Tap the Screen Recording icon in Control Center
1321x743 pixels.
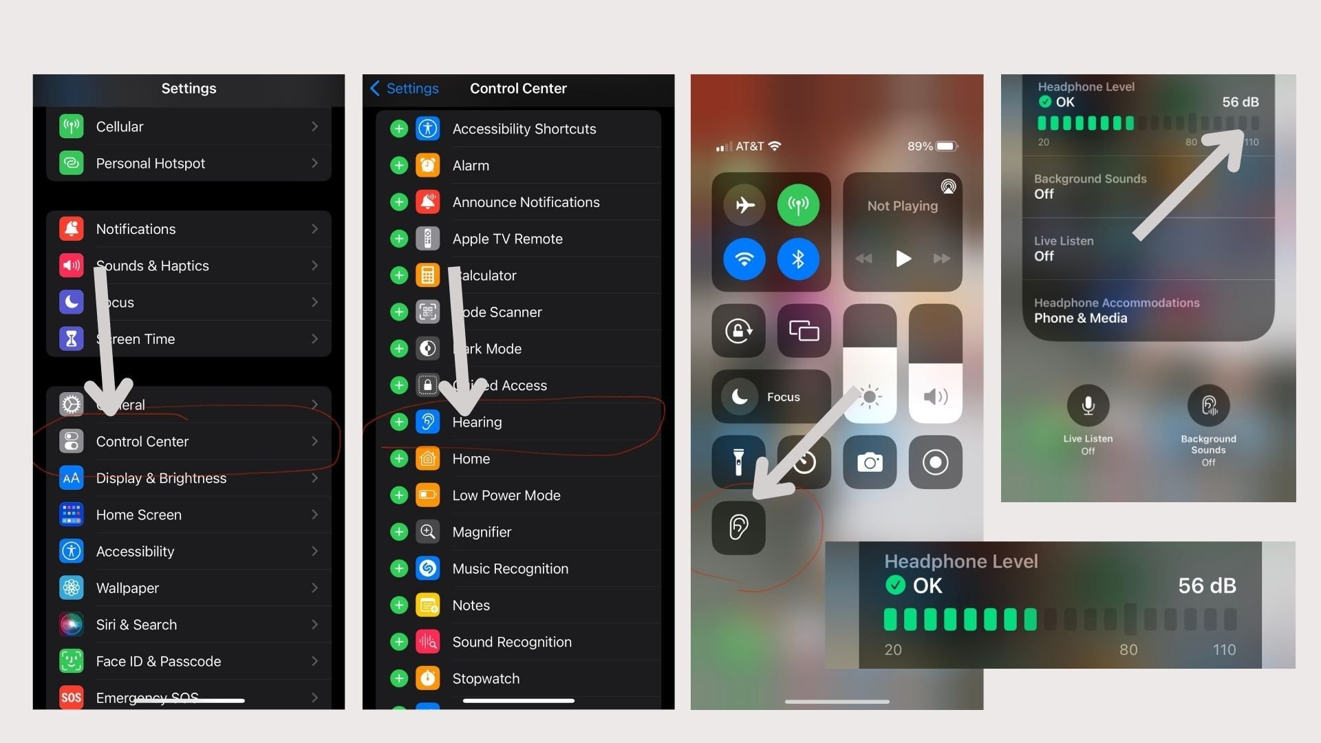click(x=934, y=463)
